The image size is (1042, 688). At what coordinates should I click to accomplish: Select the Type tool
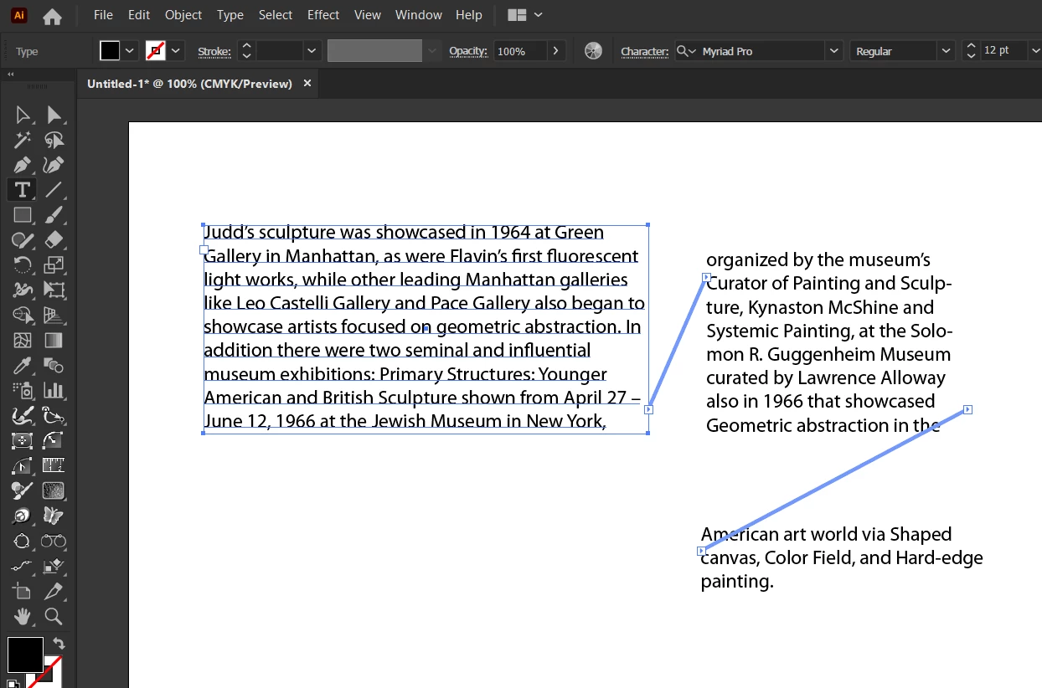[x=23, y=190]
